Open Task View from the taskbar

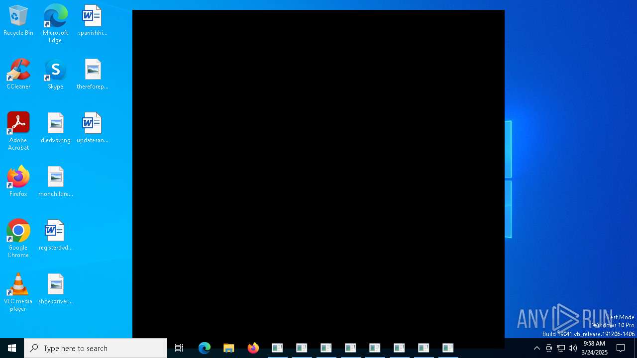[x=179, y=348]
